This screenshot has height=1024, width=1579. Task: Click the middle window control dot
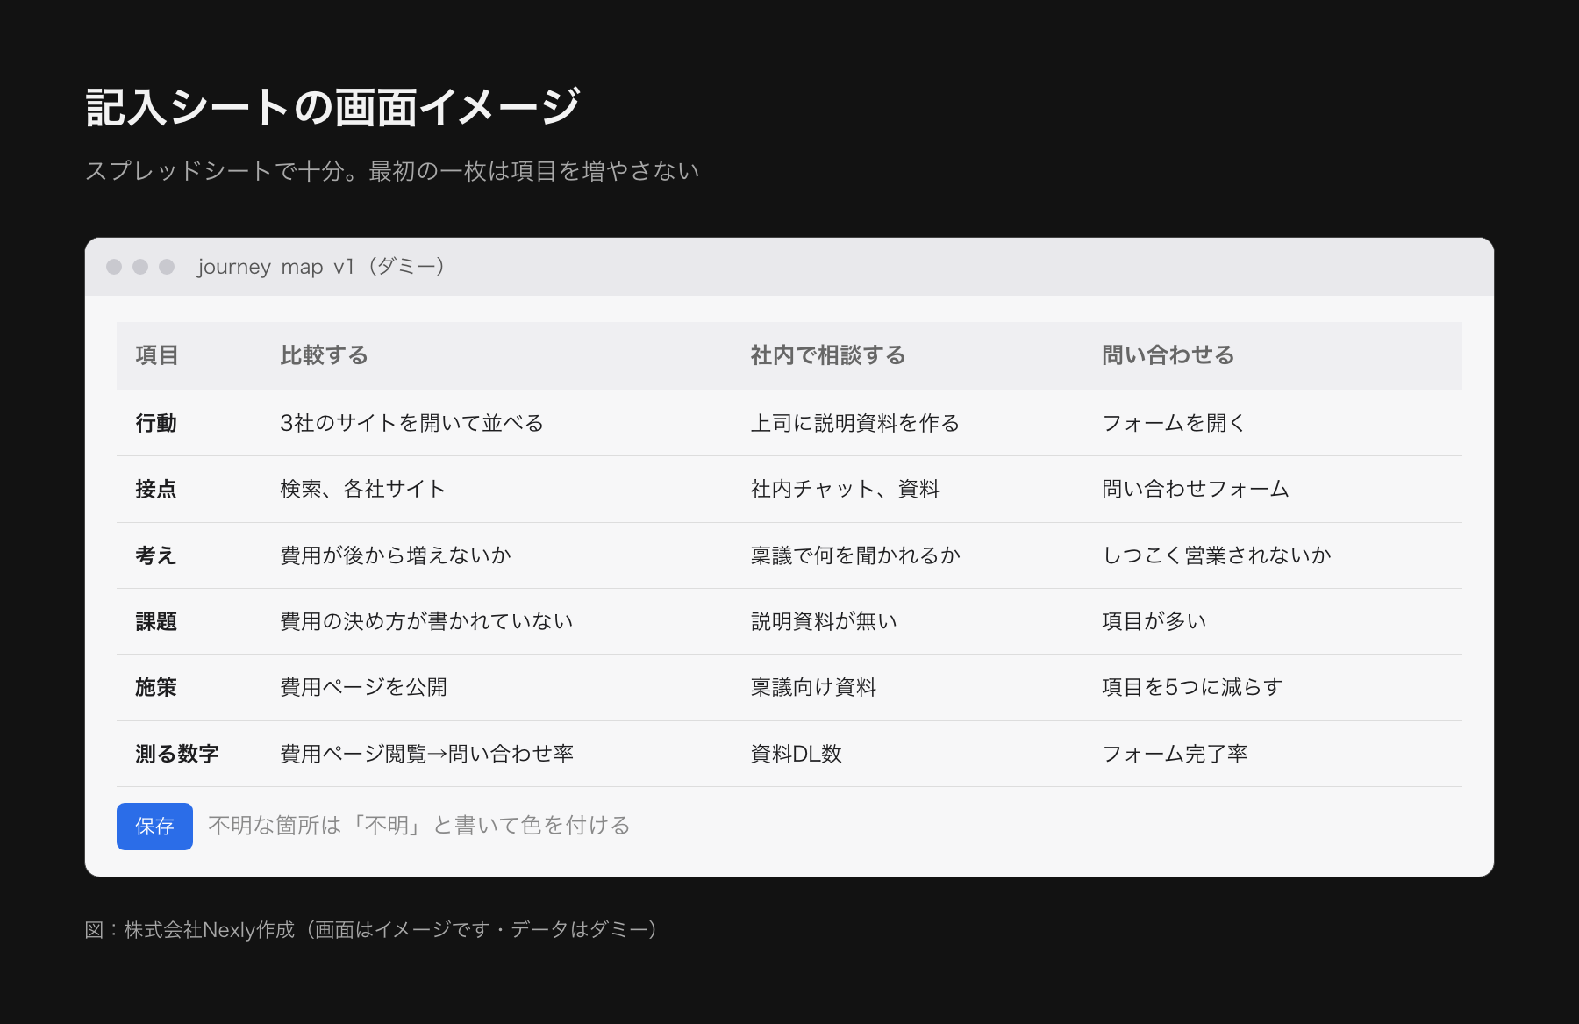pyautogui.click(x=140, y=267)
